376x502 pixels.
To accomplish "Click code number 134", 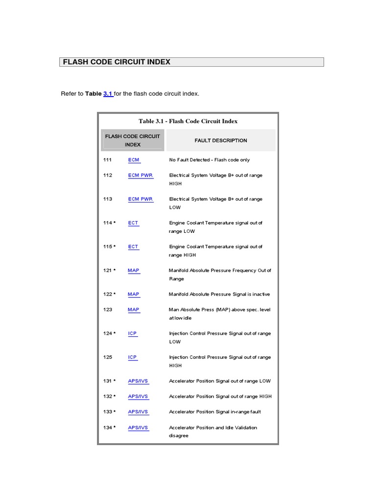I will pos(108,427).
